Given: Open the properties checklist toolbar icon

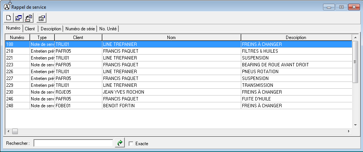Looking at the screenshot, I should (42, 18).
